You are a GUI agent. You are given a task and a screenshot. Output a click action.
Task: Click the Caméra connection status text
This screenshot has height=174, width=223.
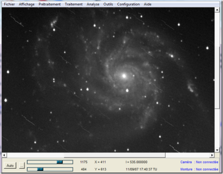click(x=199, y=162)
